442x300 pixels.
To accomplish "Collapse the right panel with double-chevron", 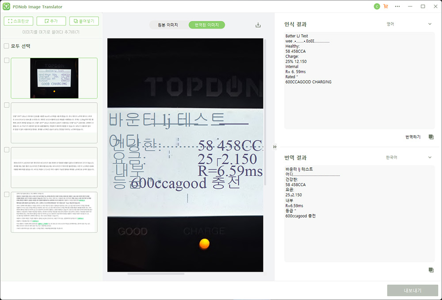I will click(274, 147).
